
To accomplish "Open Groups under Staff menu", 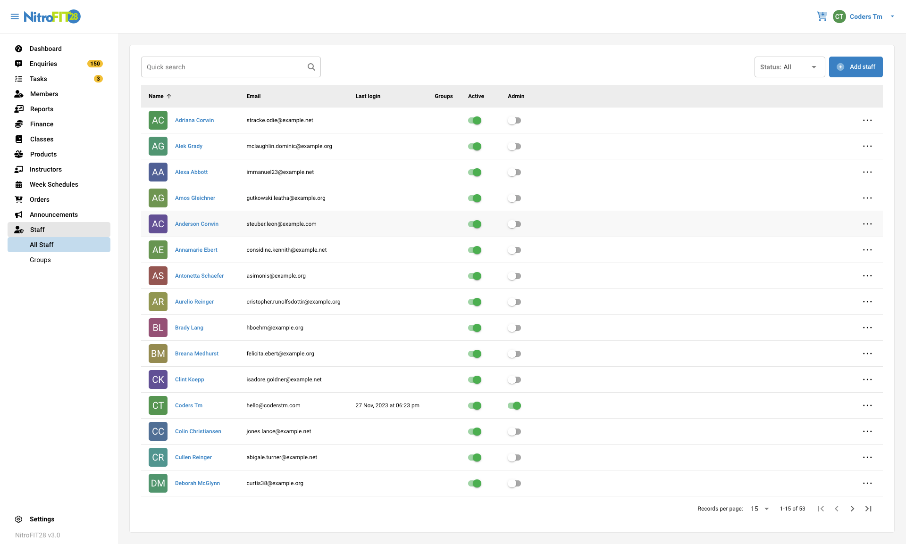I will tap(40, 260).
